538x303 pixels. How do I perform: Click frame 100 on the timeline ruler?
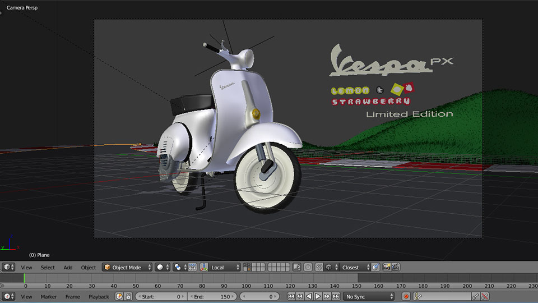pyautogui.click(x=246, y=286)
